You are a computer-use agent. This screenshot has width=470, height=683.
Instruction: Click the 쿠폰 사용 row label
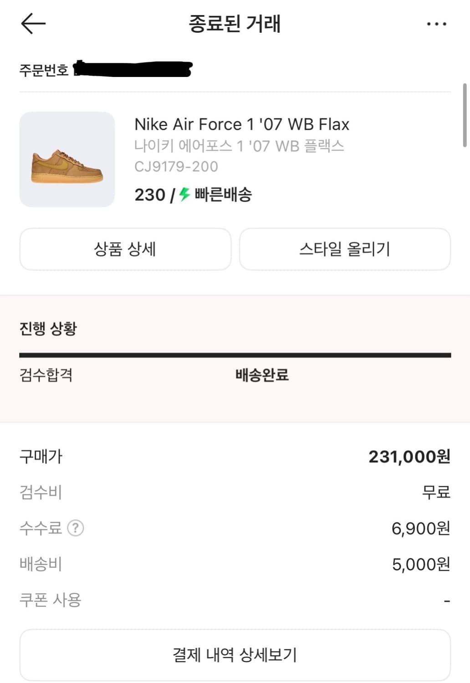(x=51, y=600)
